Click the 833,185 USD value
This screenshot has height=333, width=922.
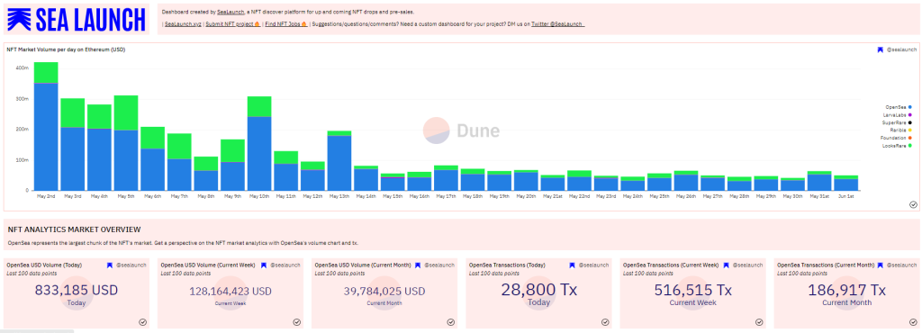pos(77,290)
